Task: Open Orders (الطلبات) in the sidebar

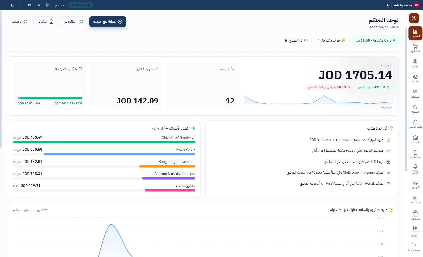Action: coord(415,63)
